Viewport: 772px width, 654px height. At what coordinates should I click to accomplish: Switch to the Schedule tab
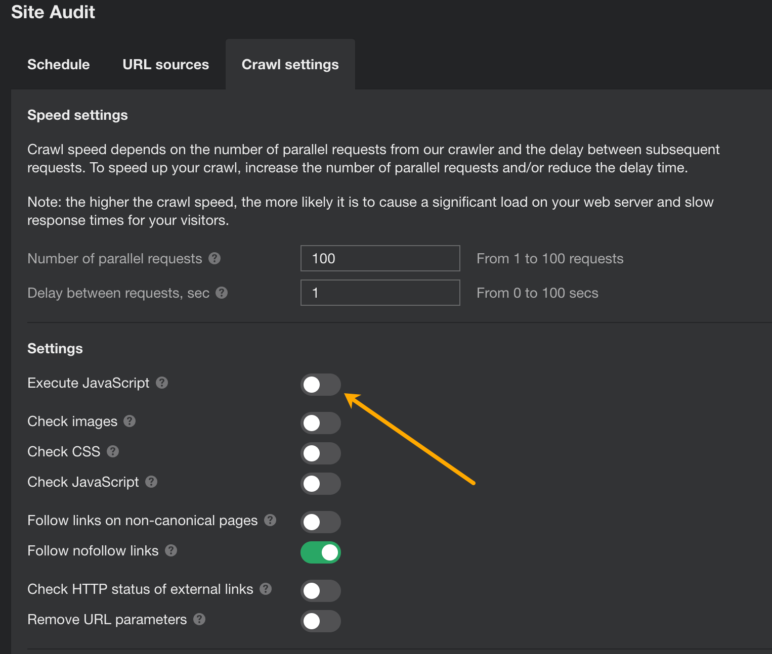[x=58, y=64]
